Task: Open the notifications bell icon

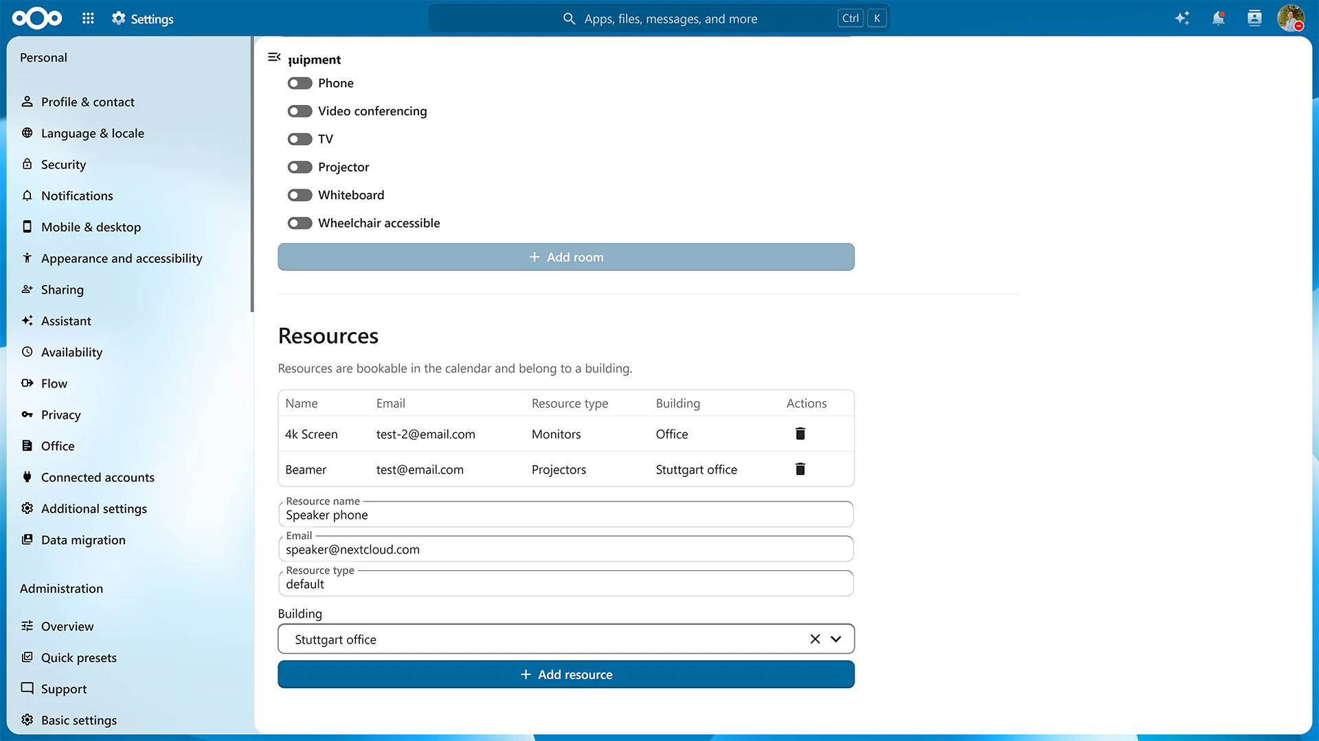Action: pyautogui.click(x=1218, y=19)
